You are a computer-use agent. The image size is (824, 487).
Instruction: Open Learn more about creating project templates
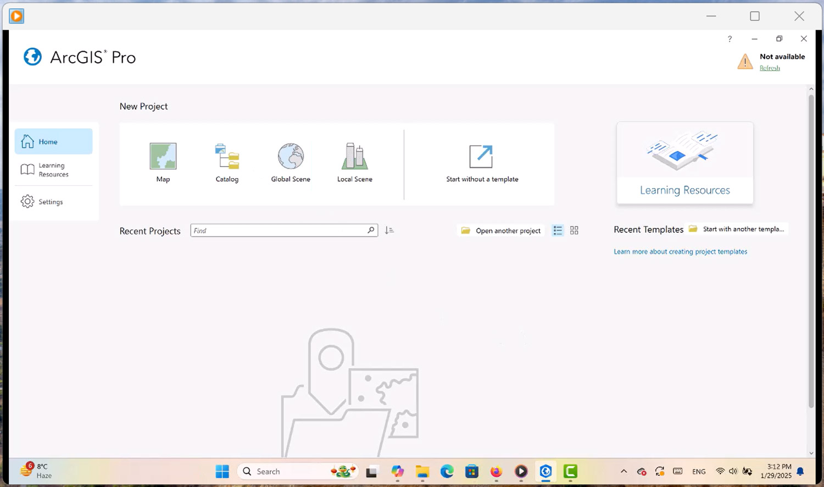[680, 252]
